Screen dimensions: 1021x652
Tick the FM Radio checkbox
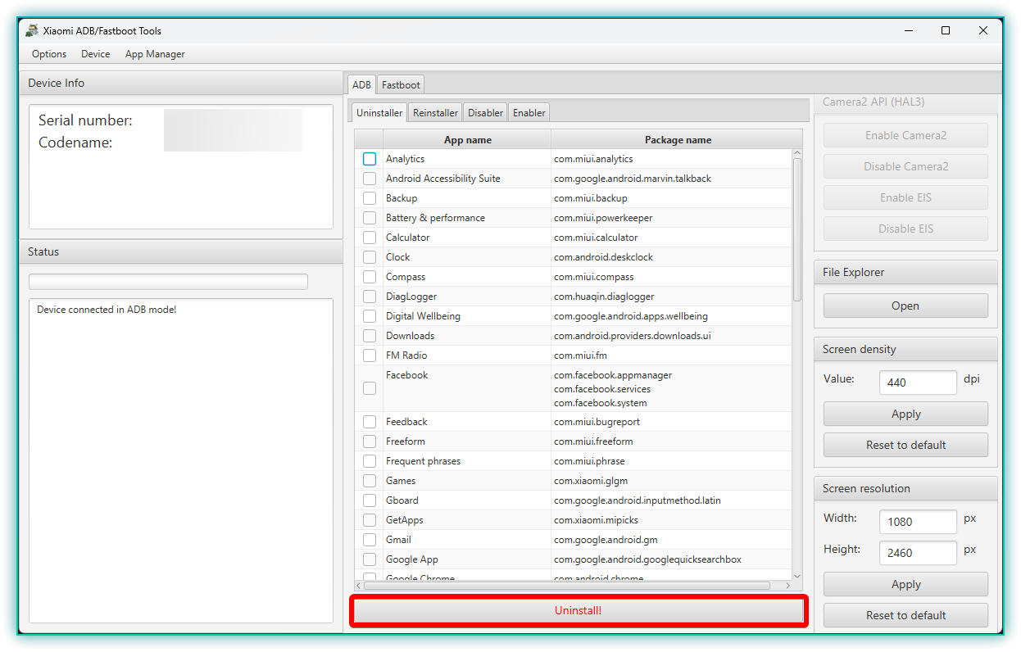pos(370,355)
